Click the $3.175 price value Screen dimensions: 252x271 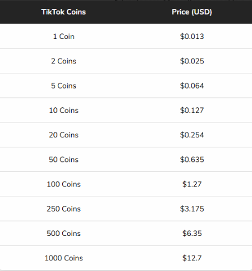point(192,209)
